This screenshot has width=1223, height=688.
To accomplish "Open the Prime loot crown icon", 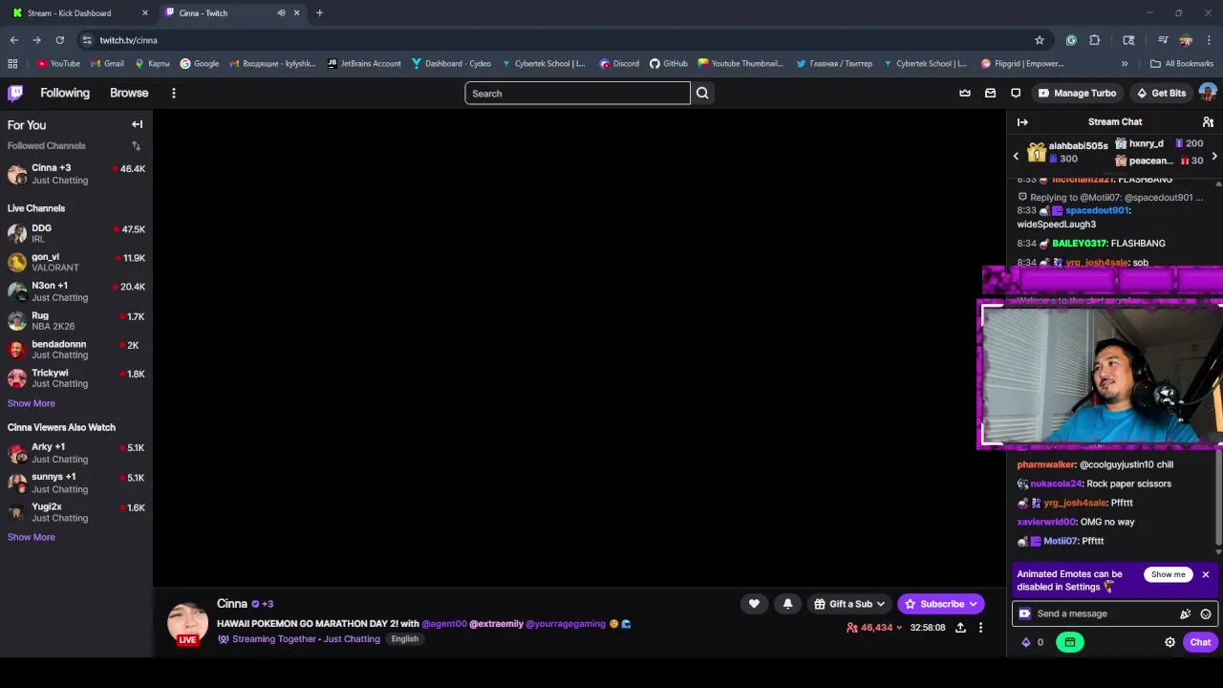I will [x=965, y=93].
